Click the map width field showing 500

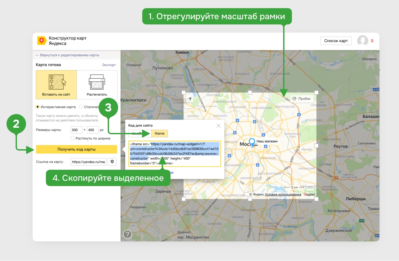76,130
